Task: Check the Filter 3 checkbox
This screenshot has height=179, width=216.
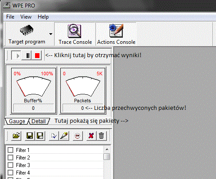Action: 11,165
